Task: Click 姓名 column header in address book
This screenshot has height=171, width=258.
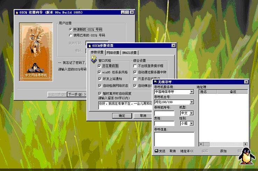Action: 208,92
